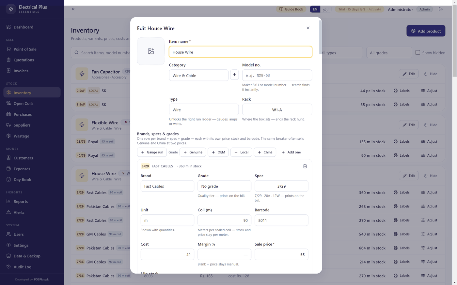This screenshot has width=457, height=285.
Task: Add an OEM grade row
Action: [x=218, y=152]
